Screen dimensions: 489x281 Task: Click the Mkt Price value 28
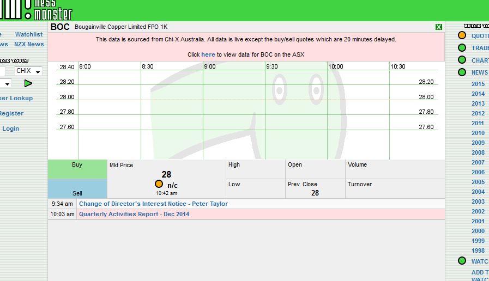[x=166, y=174]
